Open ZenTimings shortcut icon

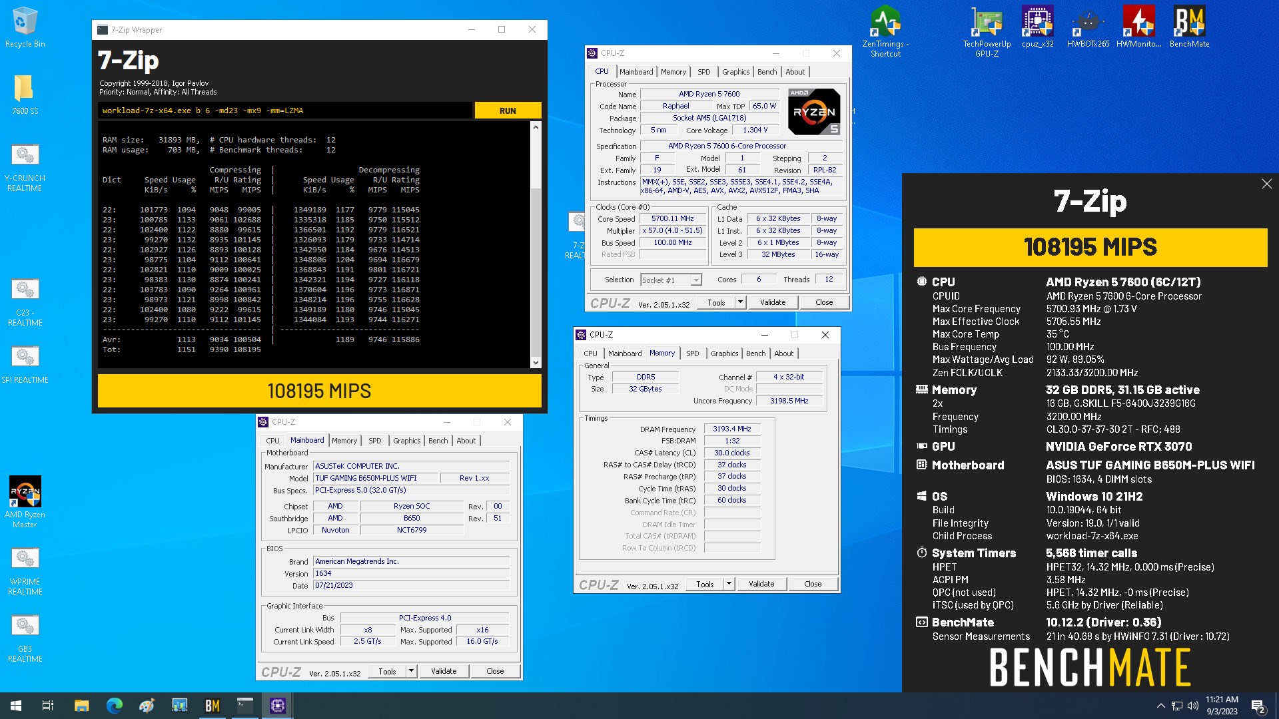point(885,32)
